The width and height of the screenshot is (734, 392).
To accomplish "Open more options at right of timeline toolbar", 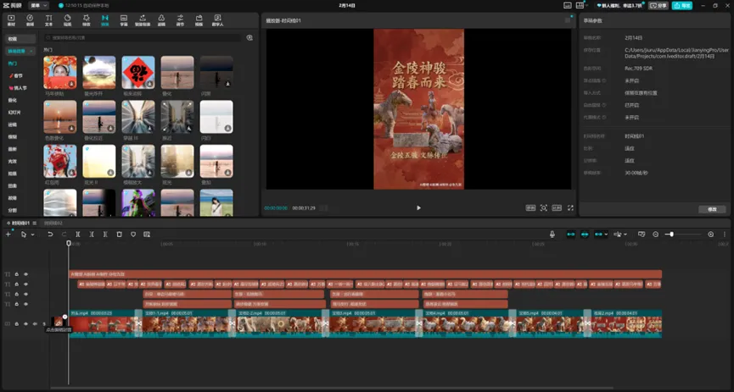I will click(x=725, y=234).
